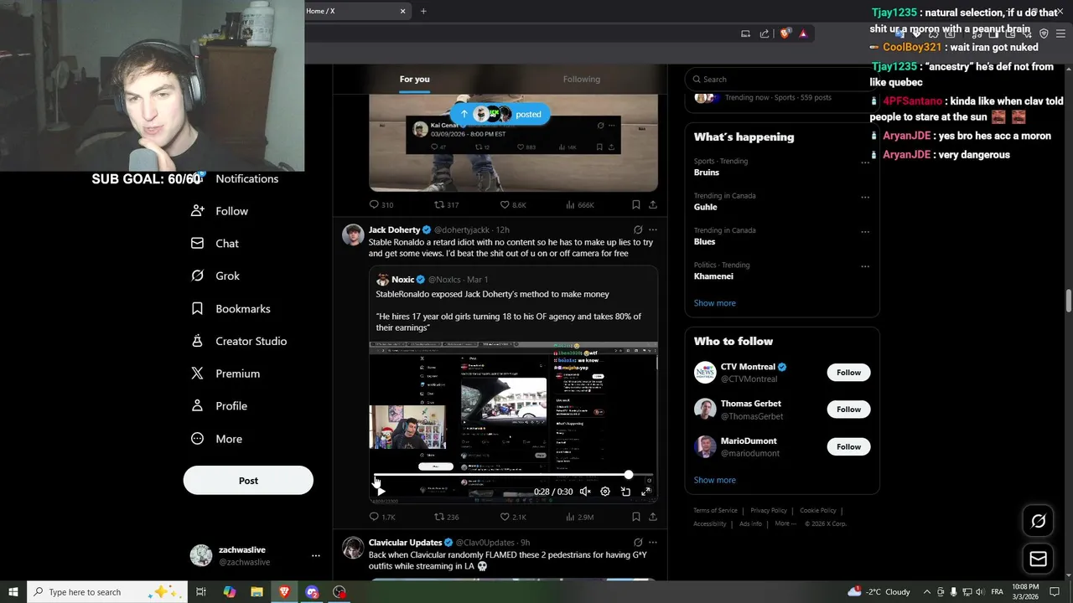The height and width of the screenshot is (603, 1073).
Task: Open the Terms of Service link
Action: pos(715,511)
